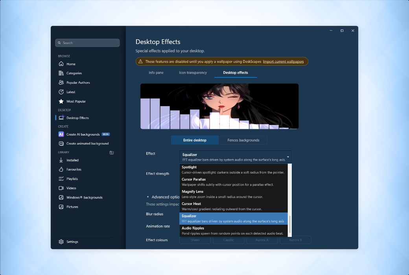Viewport: 409px width, 275px height.
Task: Open Categories from its sidebar icon
Action: [61, 73]
